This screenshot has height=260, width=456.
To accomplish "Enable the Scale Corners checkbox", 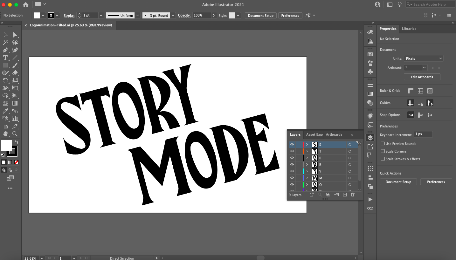I will [383, 151].
